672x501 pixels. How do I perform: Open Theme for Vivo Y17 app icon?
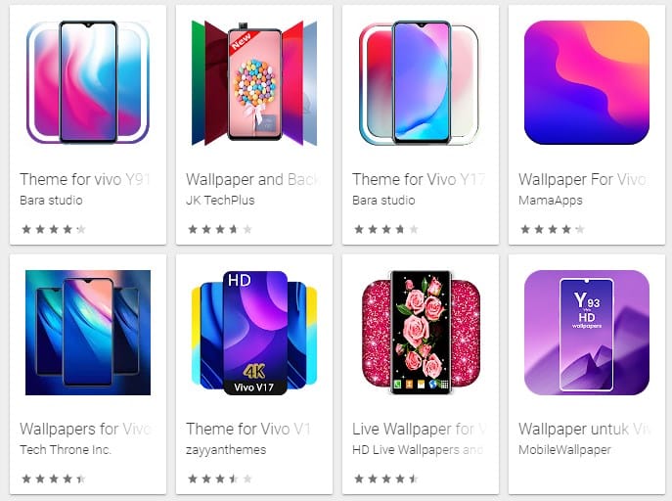[421, 82]
